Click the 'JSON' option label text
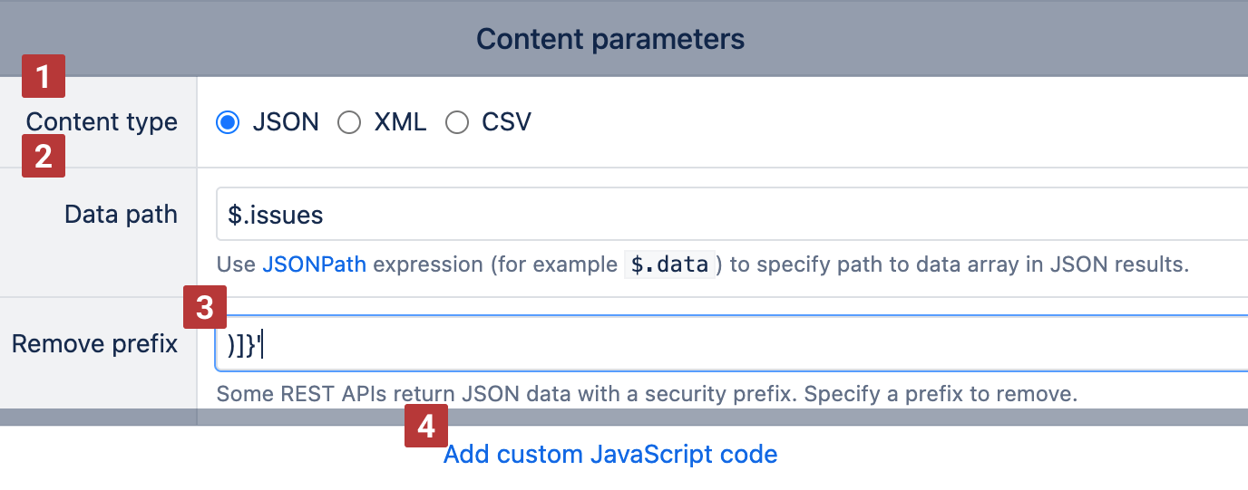 [286, 122]
